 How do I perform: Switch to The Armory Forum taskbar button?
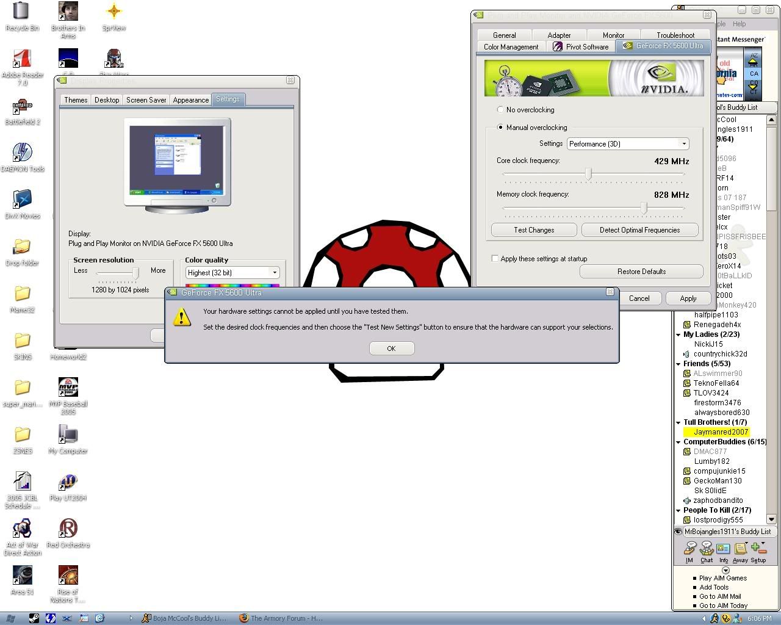(281, 618)
